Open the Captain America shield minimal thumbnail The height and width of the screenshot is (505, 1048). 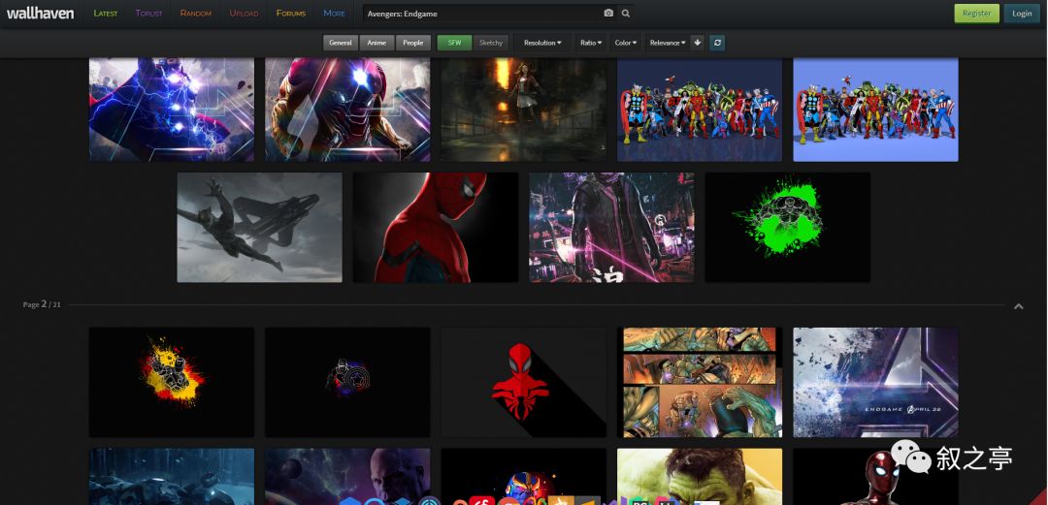pyautogui.click(x=347, y=382)
